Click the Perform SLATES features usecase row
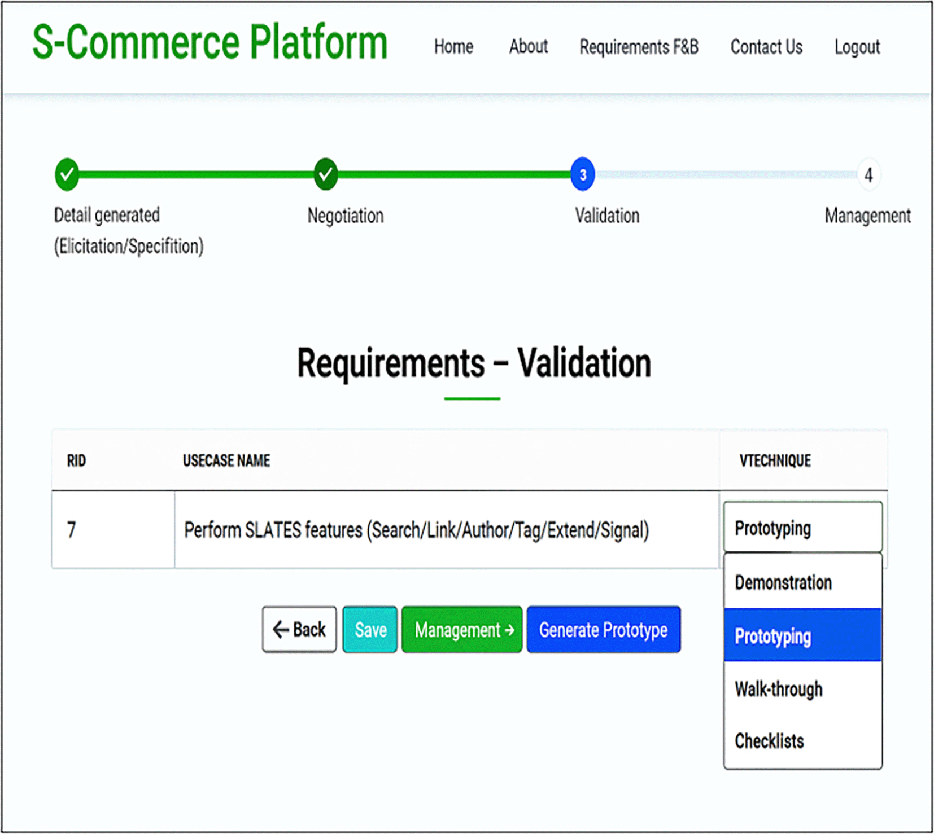934x834 pixels. pyautogui.click(x=416, y=530)
